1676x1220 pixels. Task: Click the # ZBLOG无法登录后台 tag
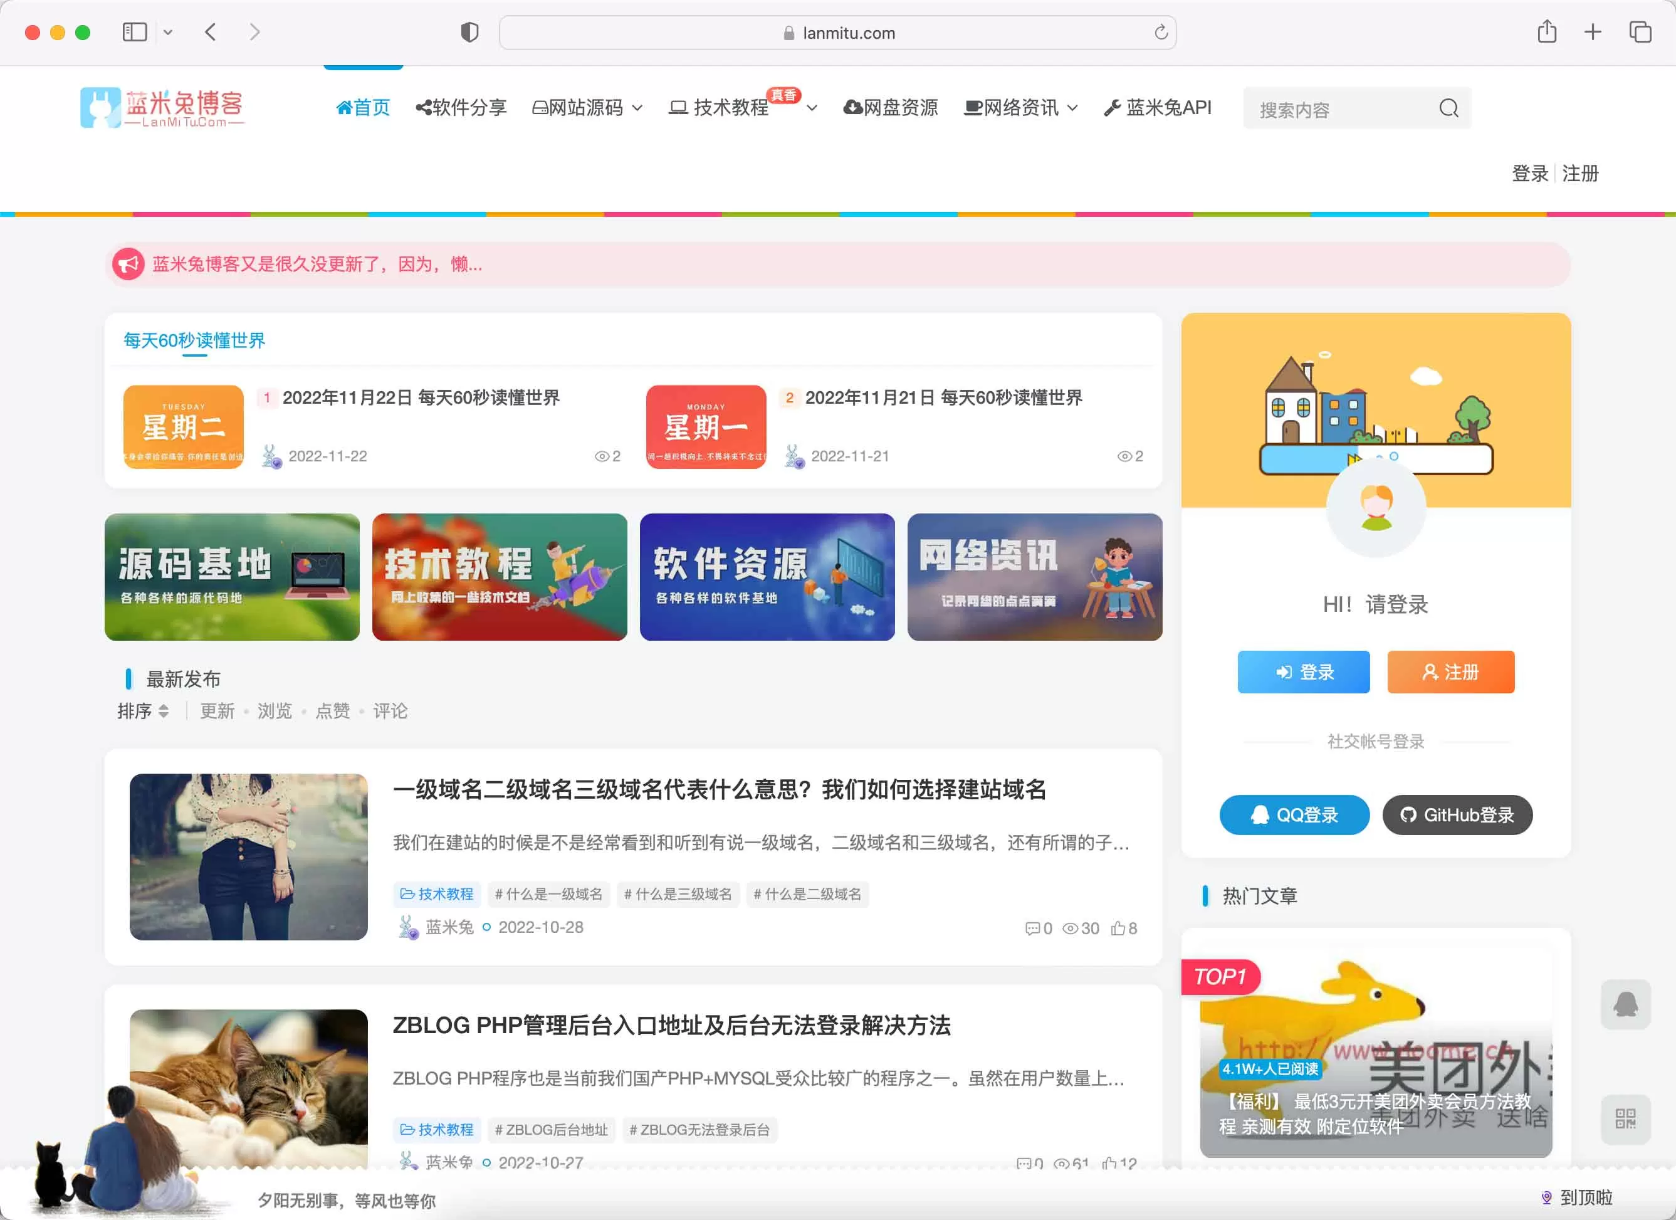pos(699,1130)
